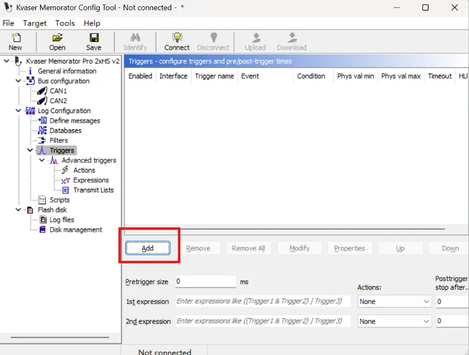
Task: Click the Interface column header
Action: click(x=174, y=76)
